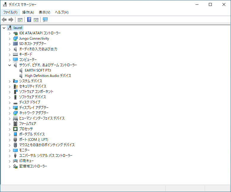Select the ヒューマン インターフェイス デバイス label
Image resolution: width=231 pixels, height=192 pixels.
tap(42, 118)
